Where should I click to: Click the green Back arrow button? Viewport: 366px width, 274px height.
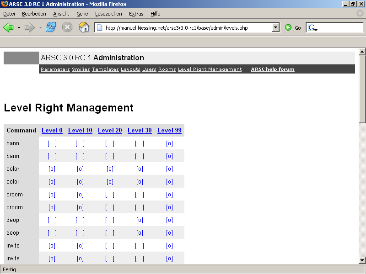coord(9,27)
